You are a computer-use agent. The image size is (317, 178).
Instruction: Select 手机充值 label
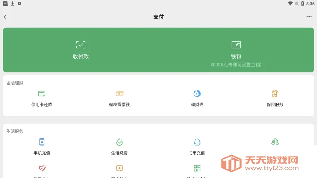[42, 153]
